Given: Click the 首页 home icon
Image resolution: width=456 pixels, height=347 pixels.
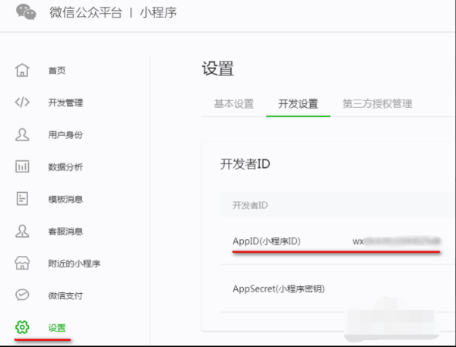Looking at the screenshot, I should coord(22,70).
